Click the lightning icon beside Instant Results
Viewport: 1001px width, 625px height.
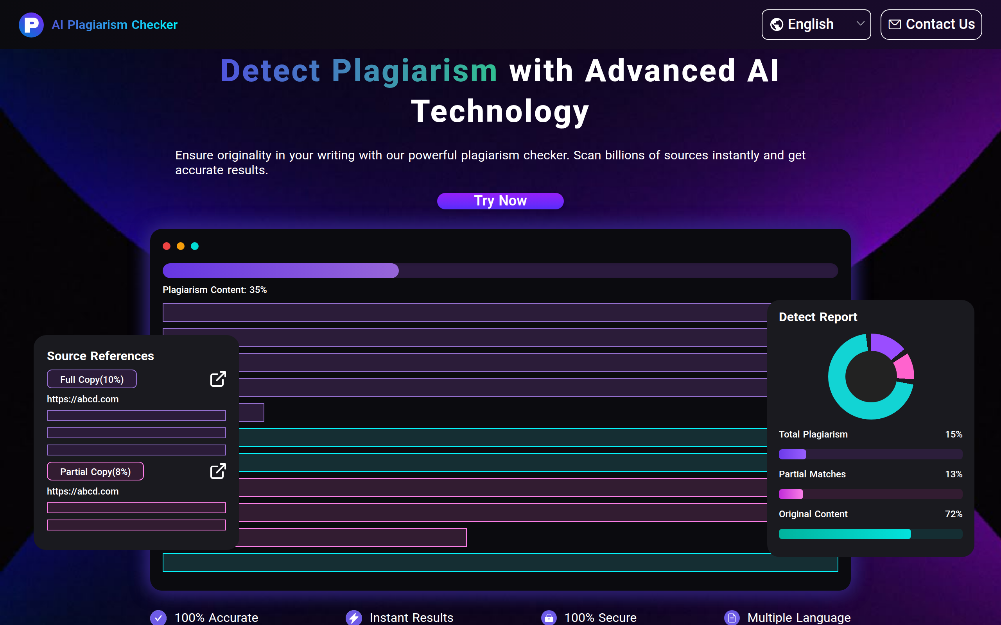(x=354, y=617)
